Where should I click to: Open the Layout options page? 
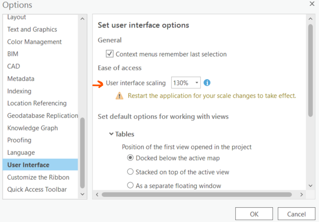pos(16,17)
